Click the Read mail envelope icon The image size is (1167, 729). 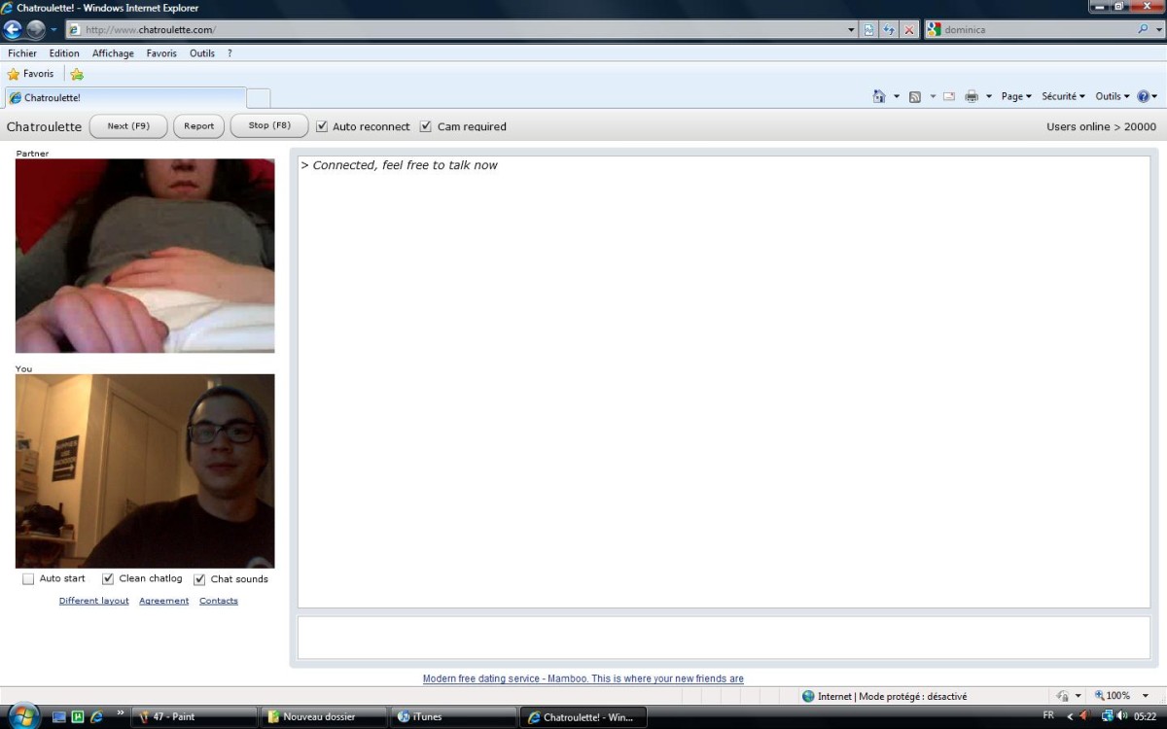coord(948,96)
